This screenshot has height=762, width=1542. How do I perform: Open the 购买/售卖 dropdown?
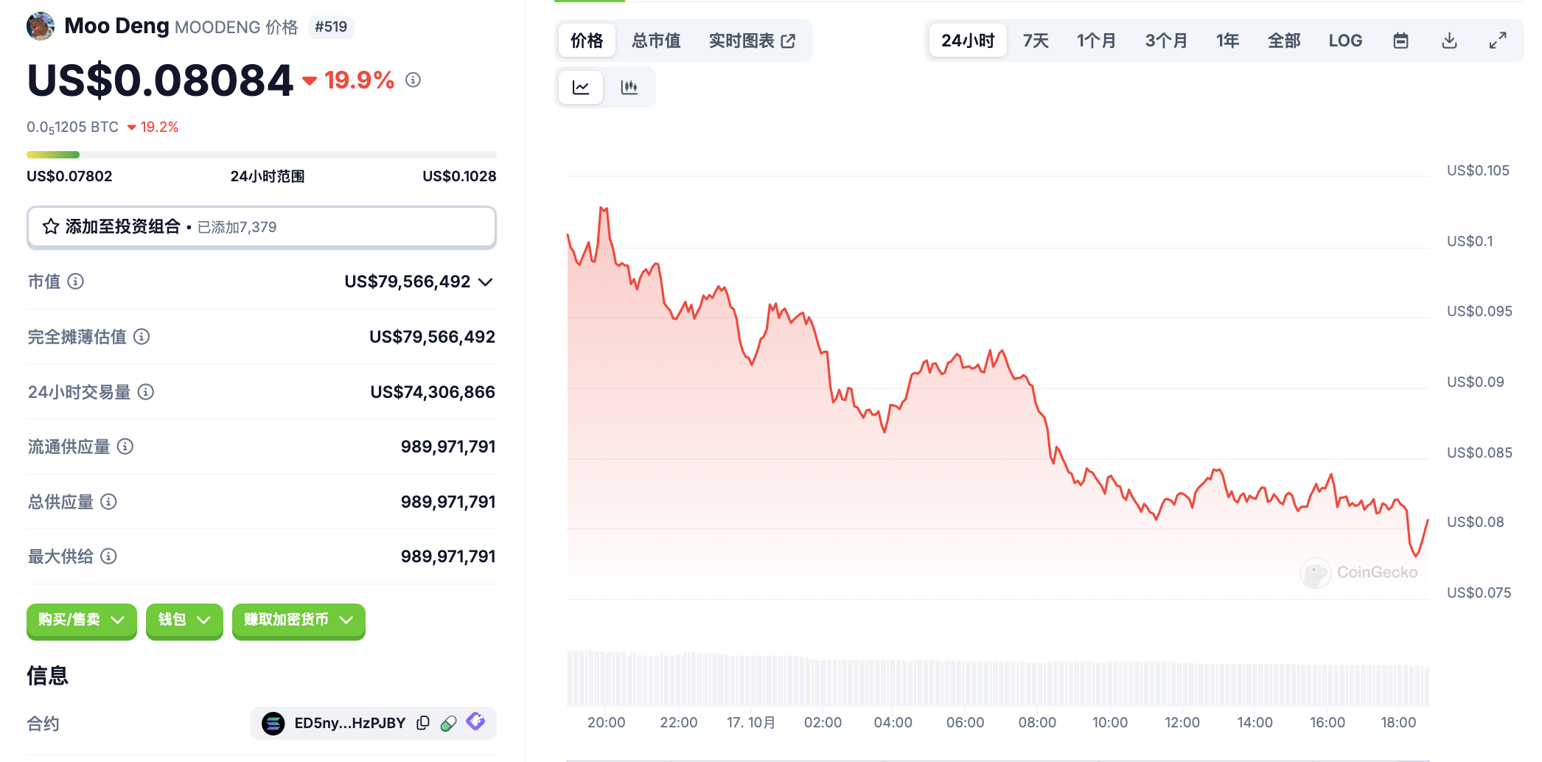(x=81, y=620)
